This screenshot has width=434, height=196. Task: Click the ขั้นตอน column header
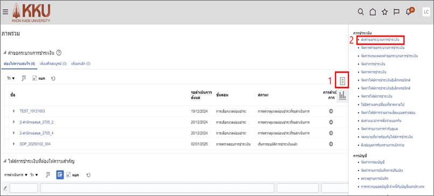[222, 95]
